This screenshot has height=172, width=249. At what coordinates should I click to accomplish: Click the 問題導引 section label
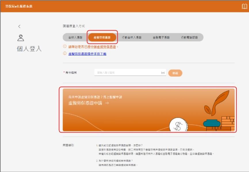(68, 145)
